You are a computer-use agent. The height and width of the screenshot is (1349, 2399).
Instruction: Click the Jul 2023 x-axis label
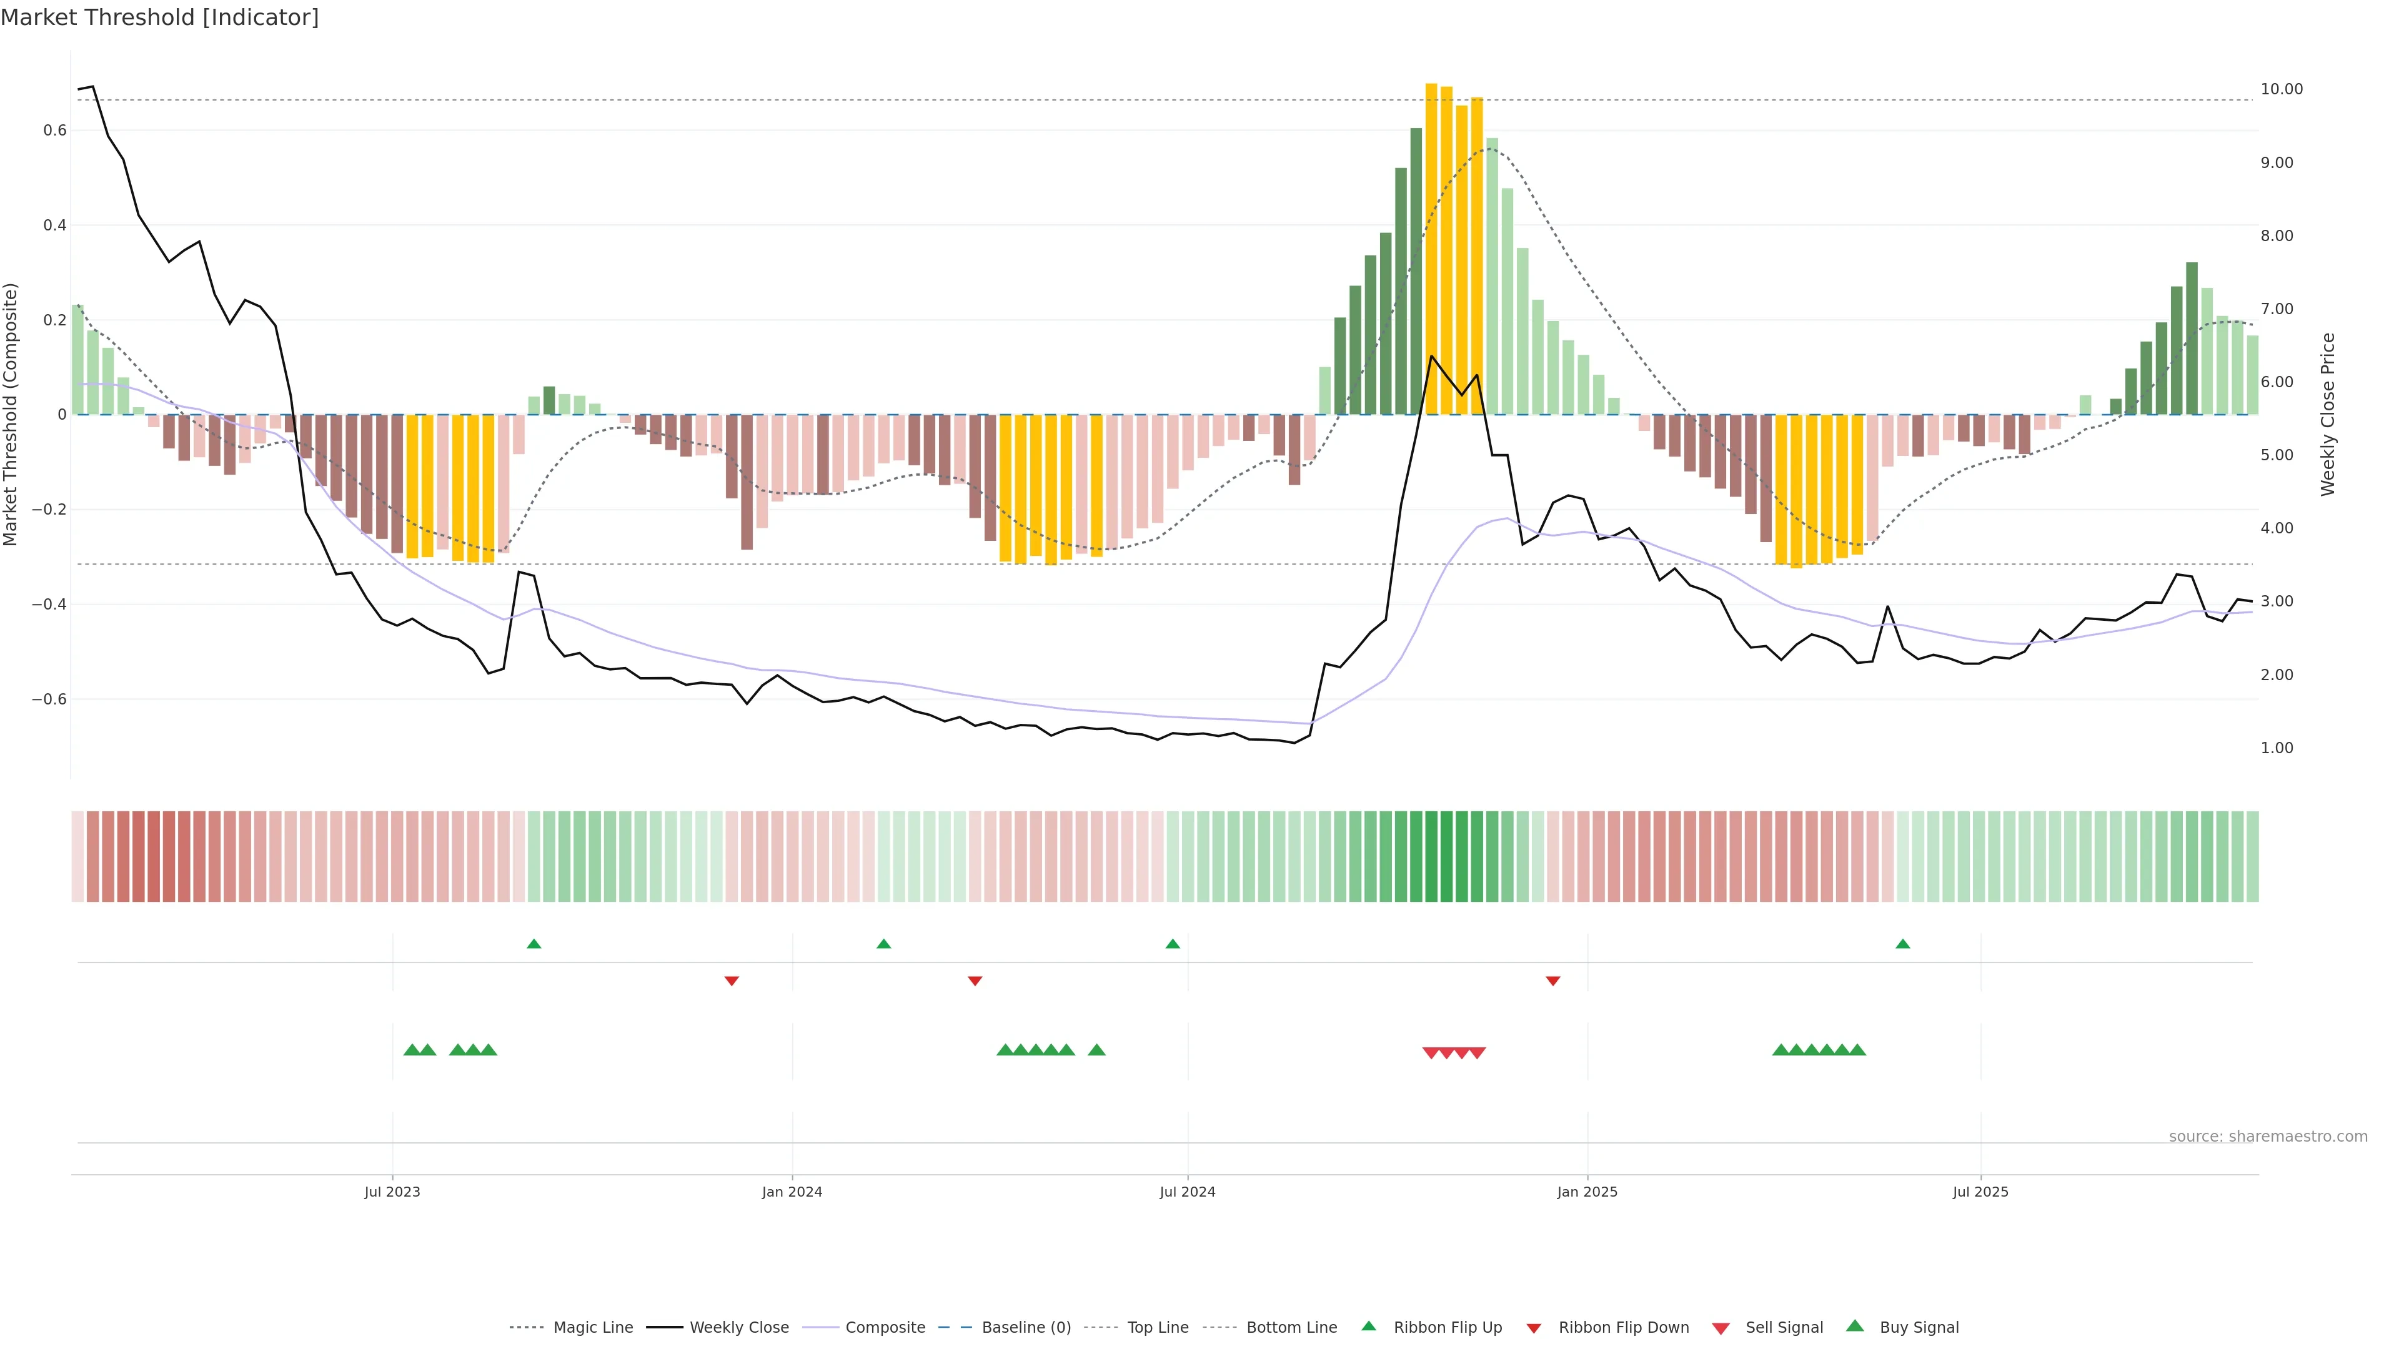click(392, 1192)
